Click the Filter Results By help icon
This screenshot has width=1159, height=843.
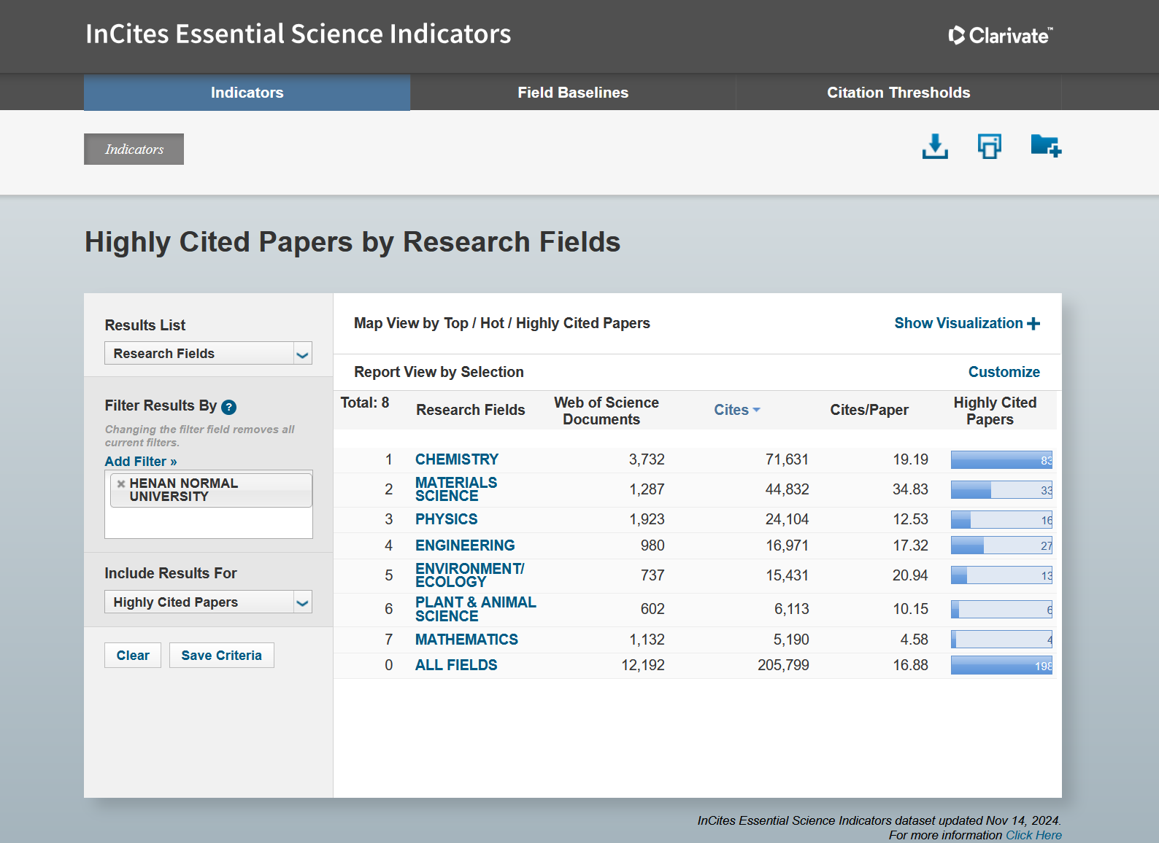[229, 407]
